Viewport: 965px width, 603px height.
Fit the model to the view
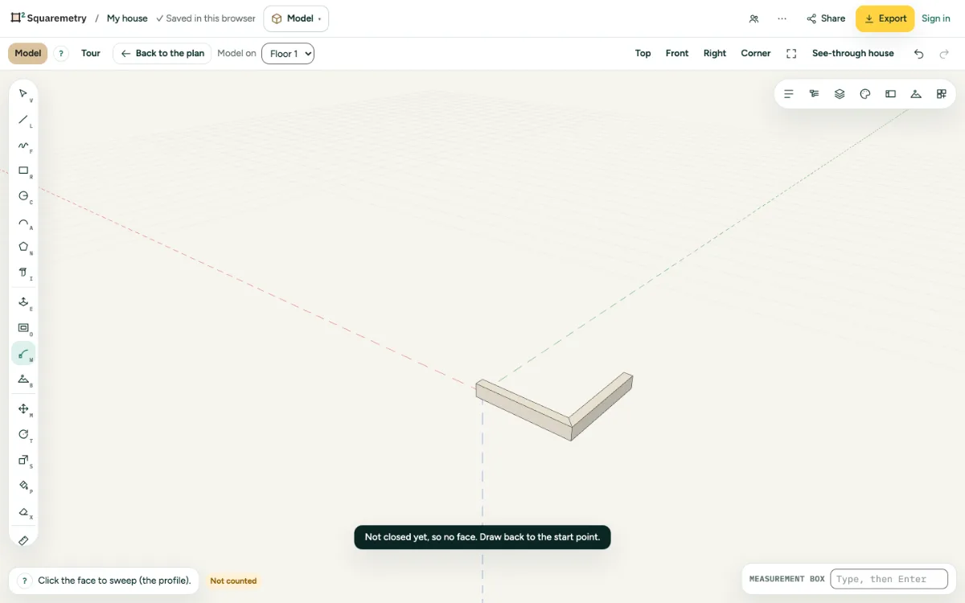point(791,54)
